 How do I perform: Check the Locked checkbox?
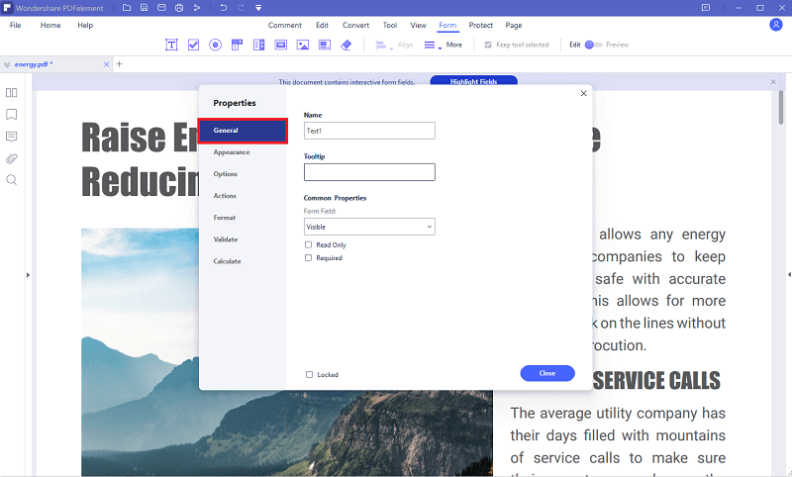[309, 374]
